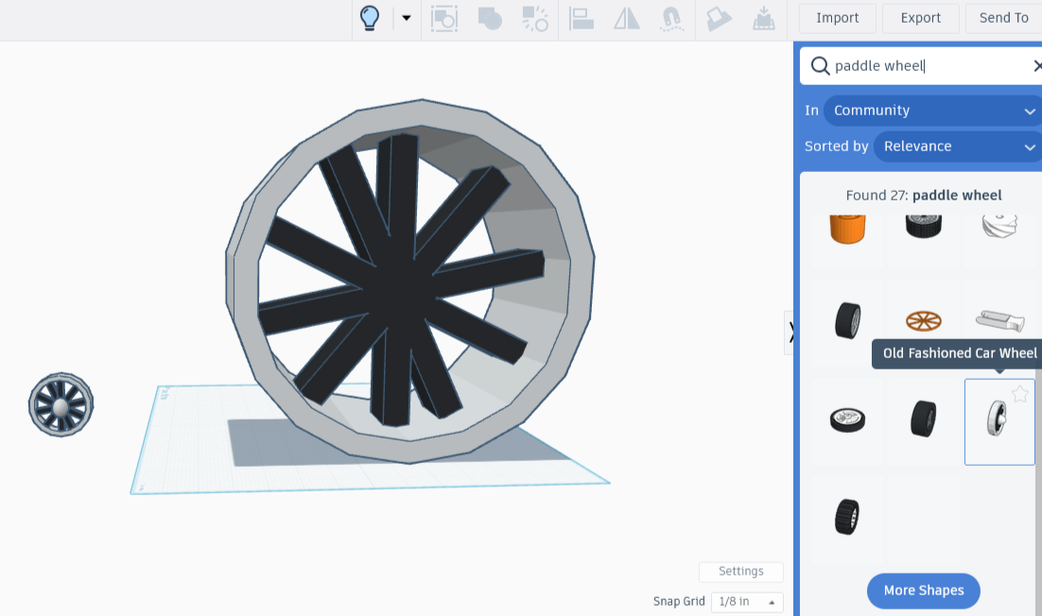The height and width of the screenshot is (616, 1042).
Task: Click the Ungroup shapes toolbar icon
Action: tap(534, 19)
